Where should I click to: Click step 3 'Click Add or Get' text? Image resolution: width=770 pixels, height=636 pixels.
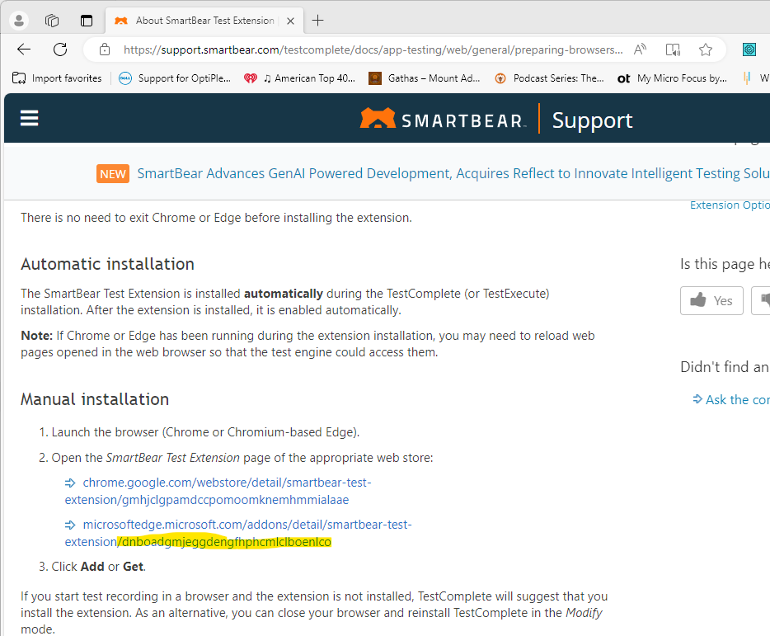(x=99, y=567)
